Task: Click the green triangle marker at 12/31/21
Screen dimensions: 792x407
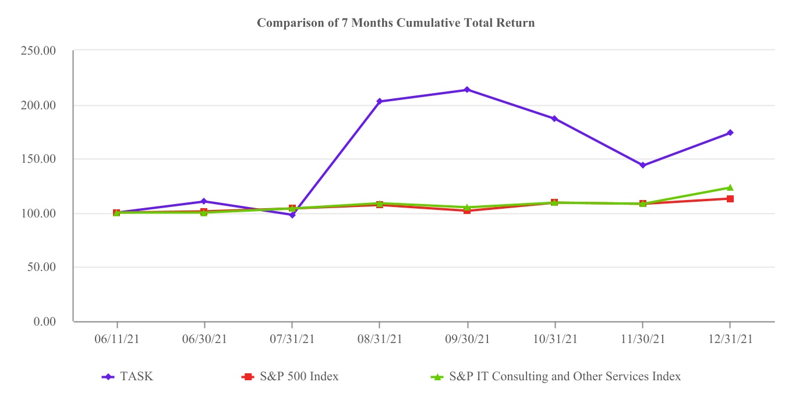Action: point(730,187)
